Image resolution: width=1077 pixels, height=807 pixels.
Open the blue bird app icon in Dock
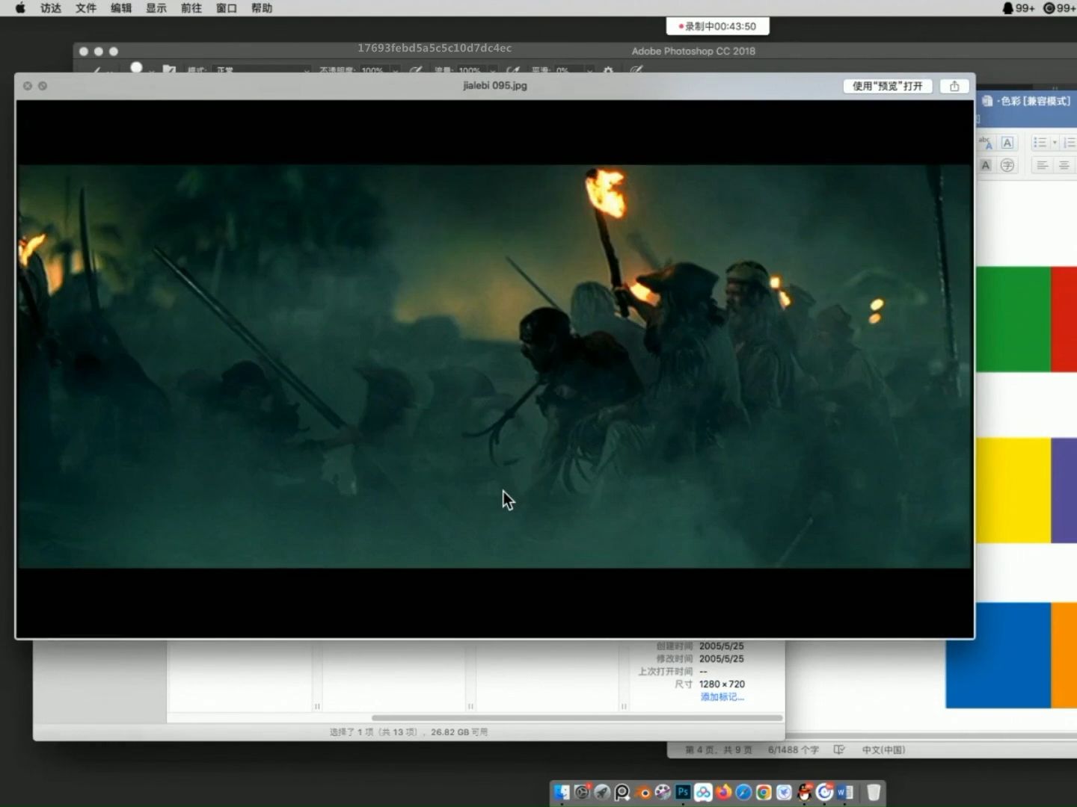[x=784, y=792]
